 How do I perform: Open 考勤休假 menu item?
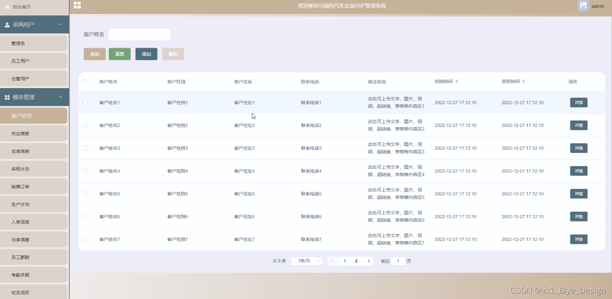(34, 275)
